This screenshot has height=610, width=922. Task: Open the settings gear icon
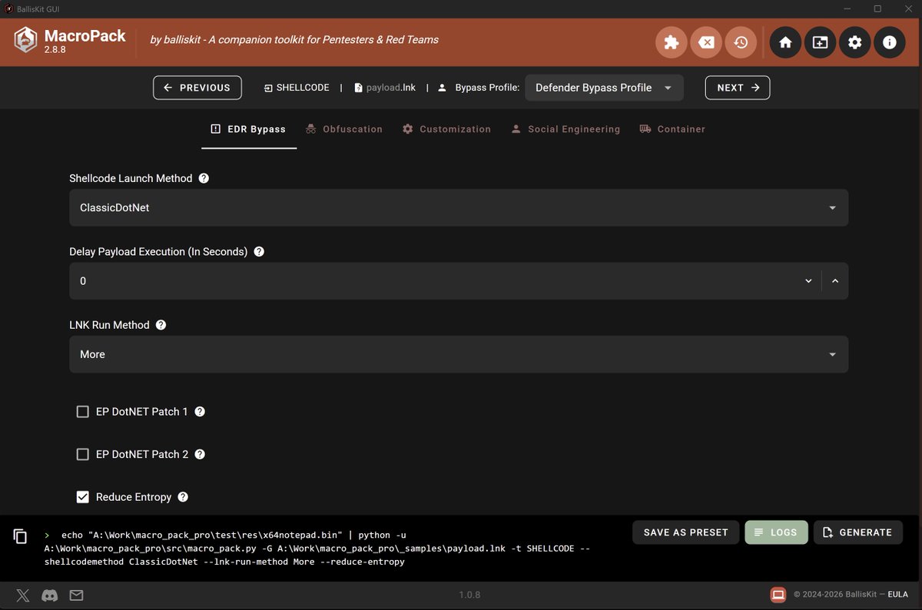click(x=854, y=42)
